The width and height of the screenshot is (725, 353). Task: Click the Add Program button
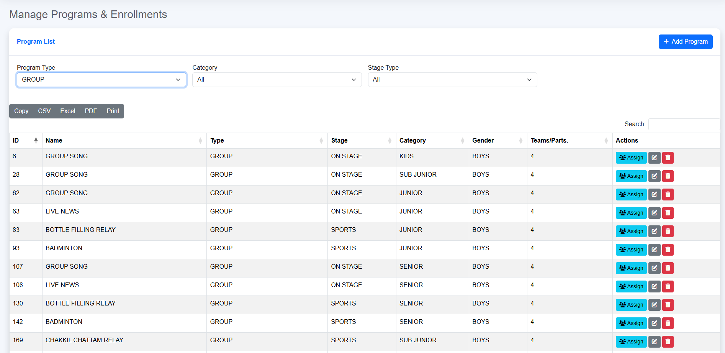(685, 42)
